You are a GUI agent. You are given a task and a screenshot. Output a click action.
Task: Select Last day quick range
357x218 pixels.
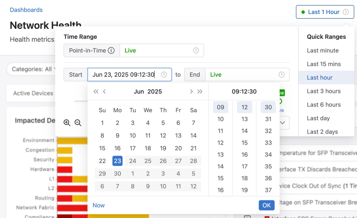point(318,118)
